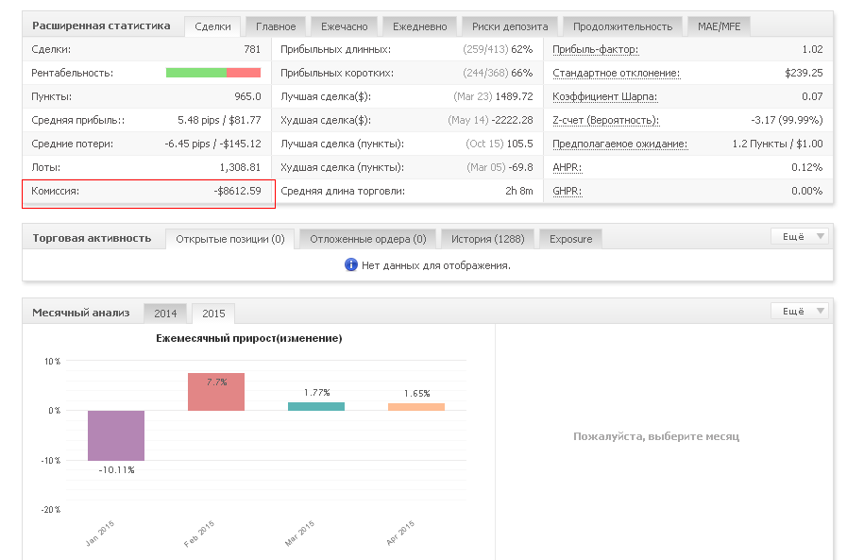
Task: Click the Z-счет (Вероятность) link
Action: (606, 121)
